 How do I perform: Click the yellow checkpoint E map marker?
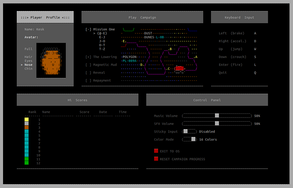coord(125,41)
